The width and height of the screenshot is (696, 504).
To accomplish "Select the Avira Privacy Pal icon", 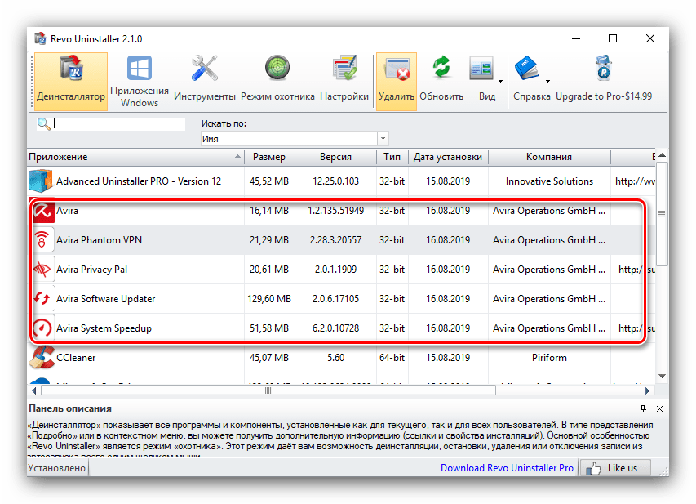I will [x=42, y=270].
